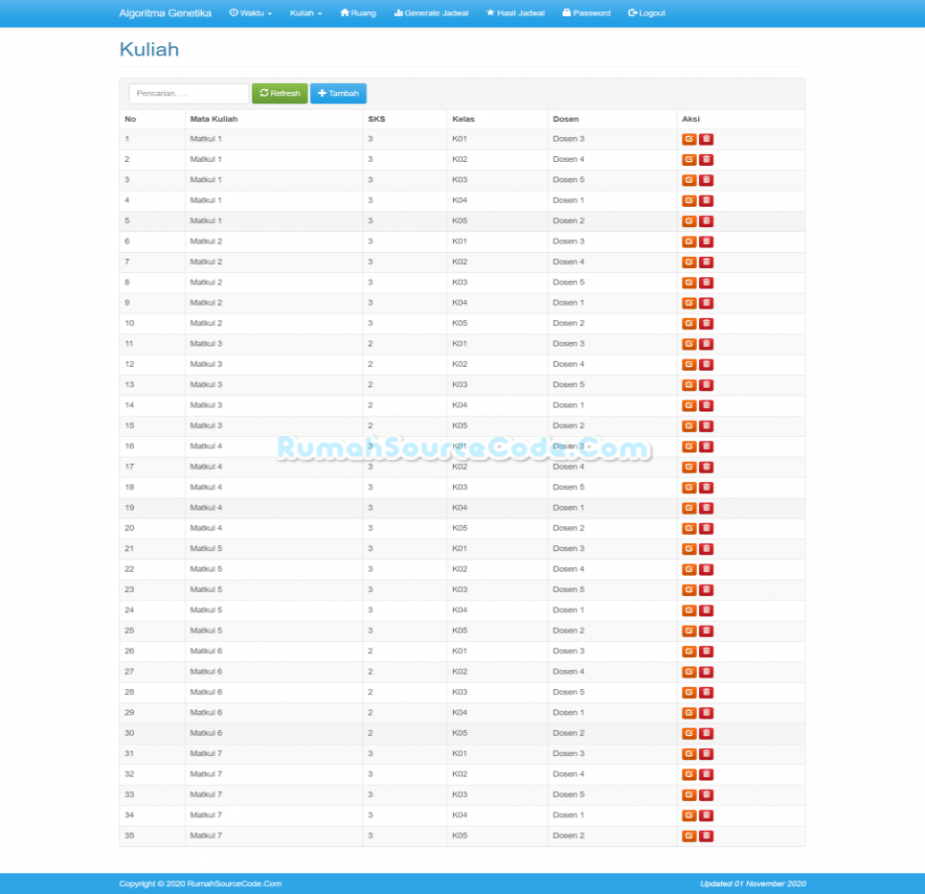This screenshot has width=925, height=894.
Task: Click the delete icon for Matkul 5 kelas K05
Action: [707, 630]
